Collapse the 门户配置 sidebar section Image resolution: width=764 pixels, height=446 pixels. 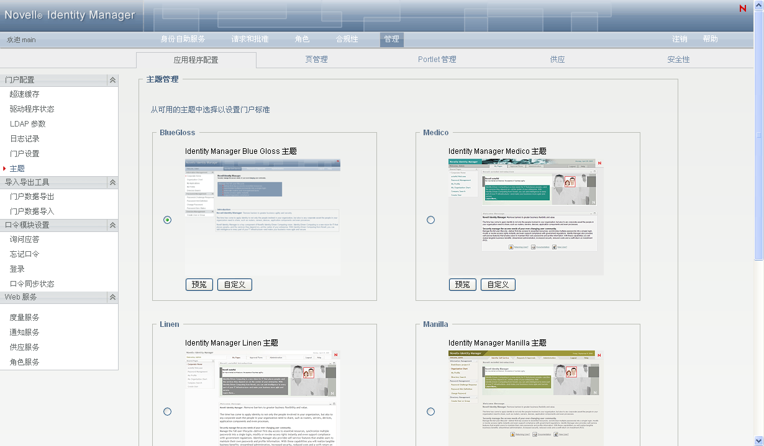(112, 80)
